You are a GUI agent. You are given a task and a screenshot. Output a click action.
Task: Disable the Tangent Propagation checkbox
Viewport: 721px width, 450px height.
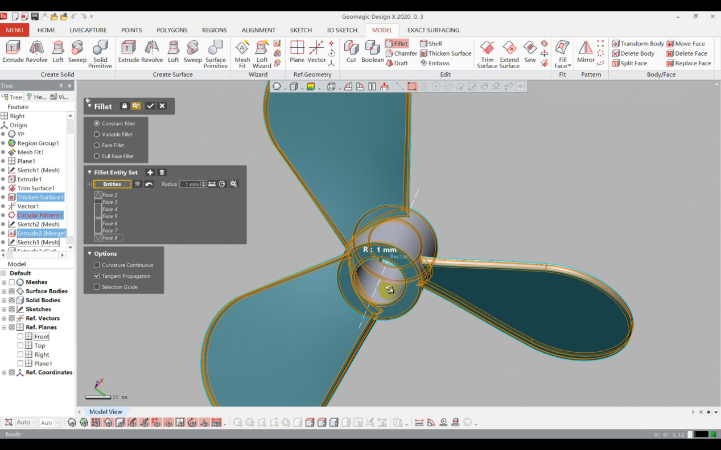(x=96, y=276)
